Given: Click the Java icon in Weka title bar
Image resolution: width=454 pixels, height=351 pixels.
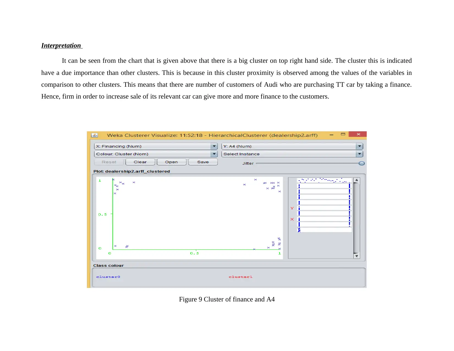Looking at the screenshot, I should click(x=94, y=135).
